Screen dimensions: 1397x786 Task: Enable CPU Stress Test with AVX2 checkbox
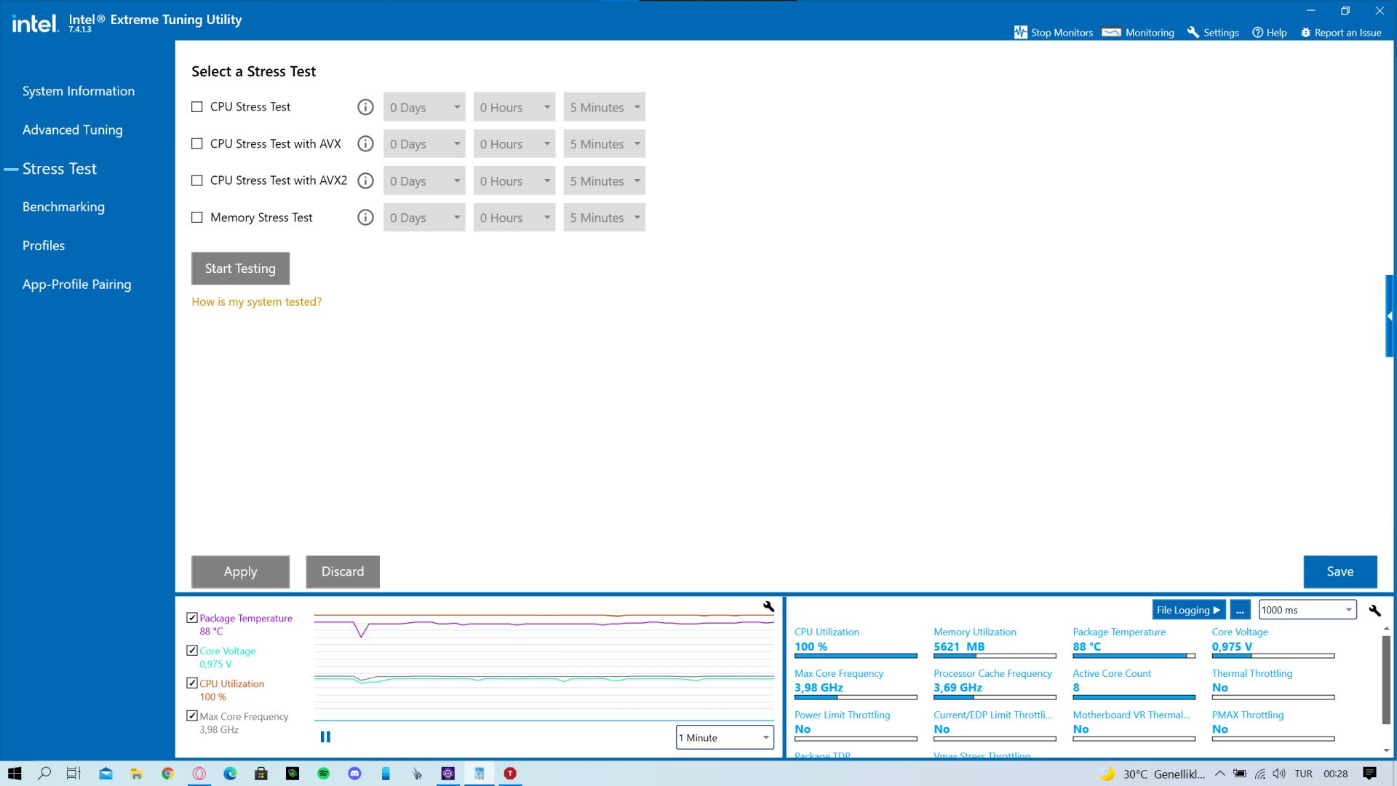coord(197,180)
